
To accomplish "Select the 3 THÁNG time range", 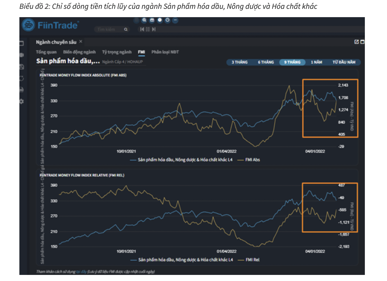I will (x=239, y=62).
